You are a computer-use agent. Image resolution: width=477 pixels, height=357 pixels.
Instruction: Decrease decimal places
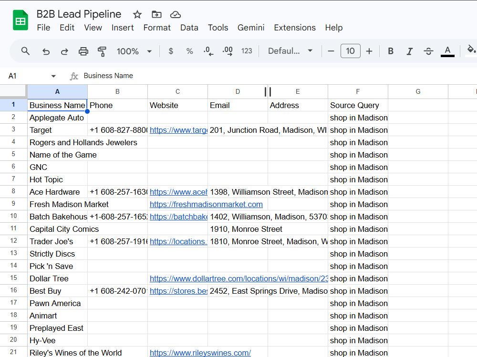tap(208, 51)
